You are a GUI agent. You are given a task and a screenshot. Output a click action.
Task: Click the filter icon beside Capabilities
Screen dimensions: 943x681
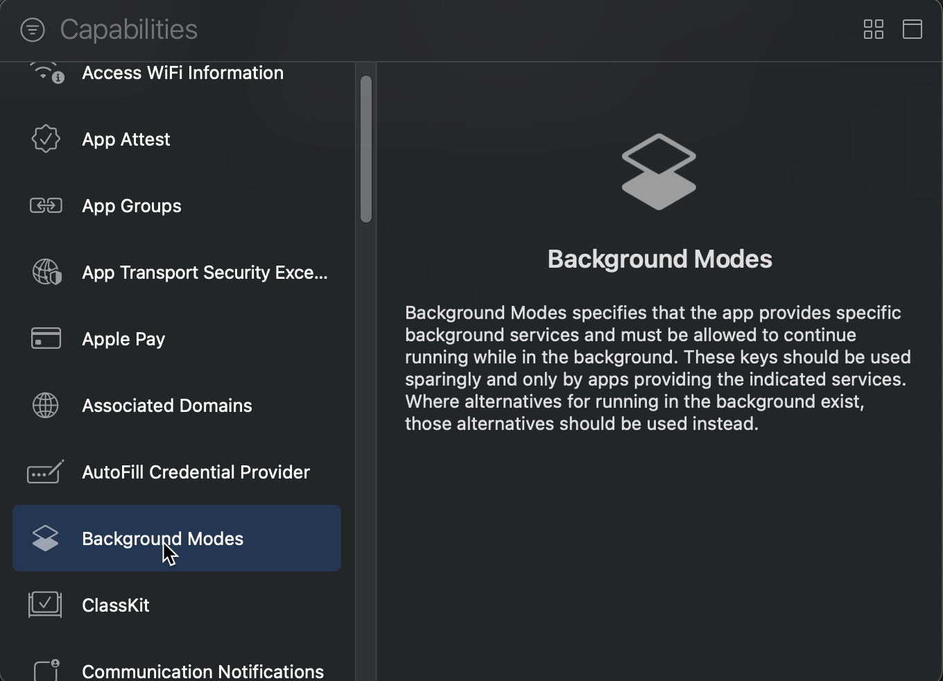pos(33,30)
